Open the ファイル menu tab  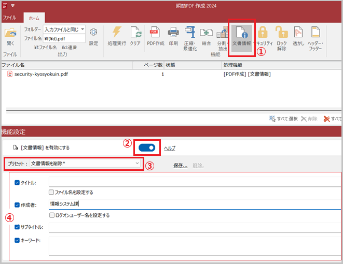[x=9, y=18]
